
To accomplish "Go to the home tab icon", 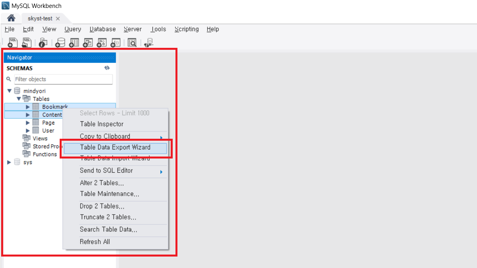I will click(x=11, y=18).
